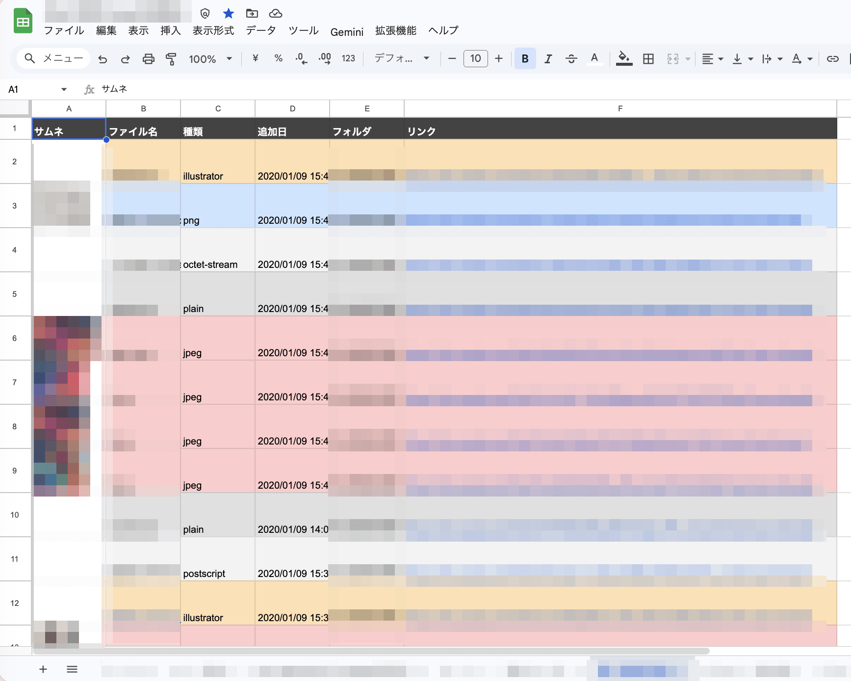The image size is (851, 681).
Task: Select the paint format roller tool
Action: (171, 59)
